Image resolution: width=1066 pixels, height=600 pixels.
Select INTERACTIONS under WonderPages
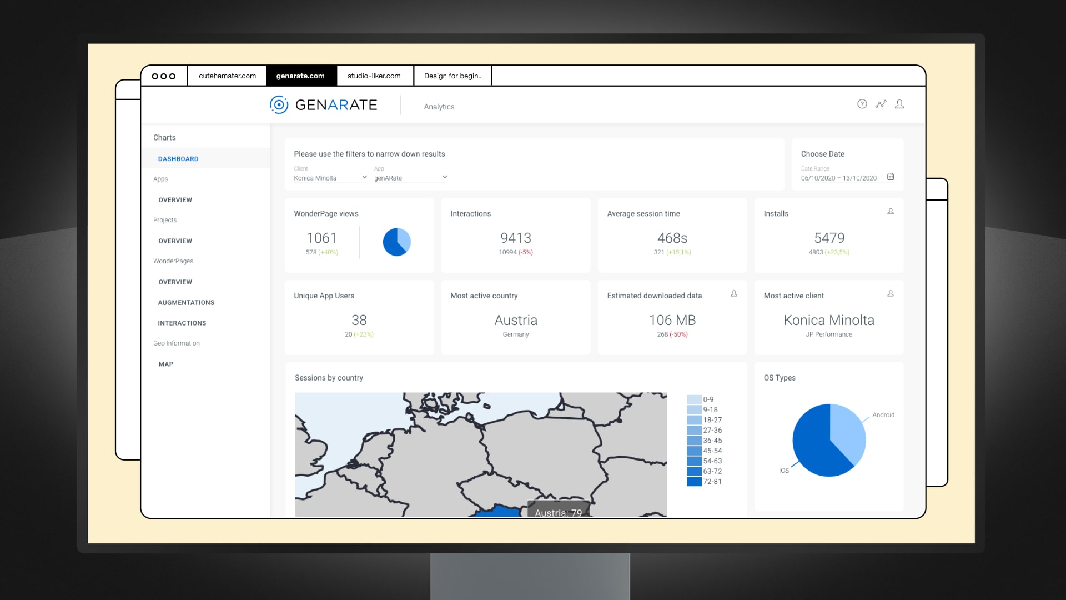coord(182,323)
